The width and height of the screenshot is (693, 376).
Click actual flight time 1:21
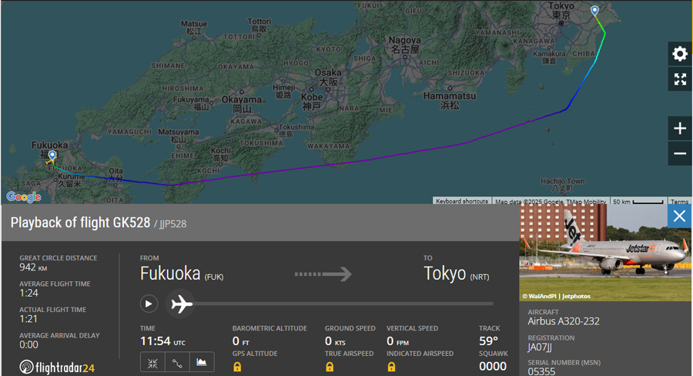point(28,319)
